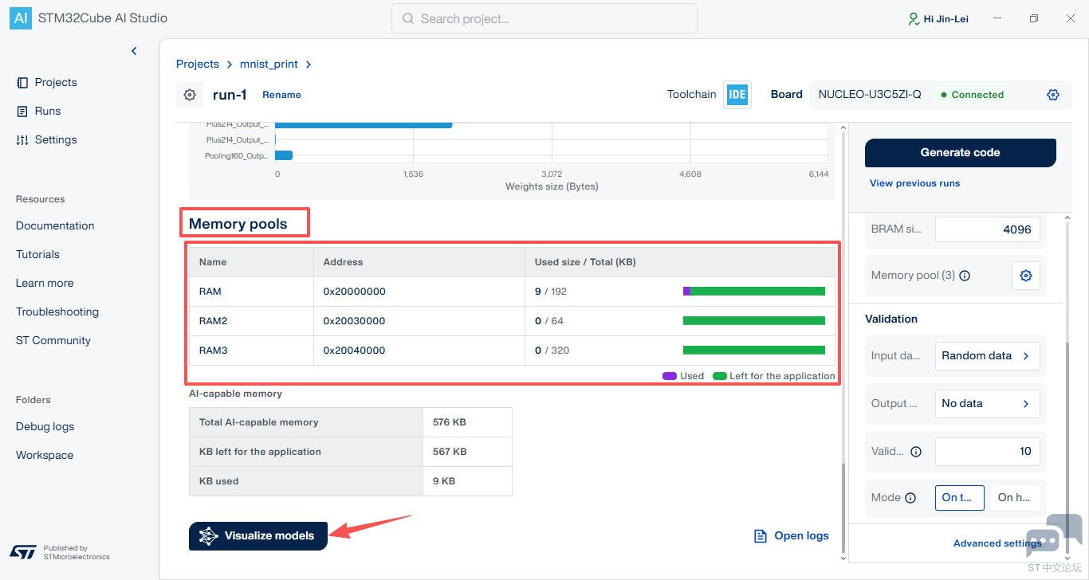The height and width of the screenshot is (580, 1089).
Task: Expand Output data No data selector
Action: point(987,404)
